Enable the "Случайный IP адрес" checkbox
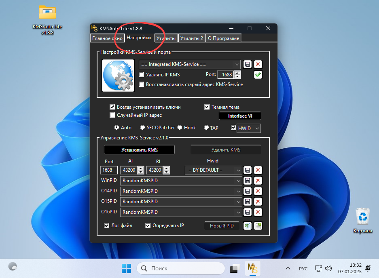The image size is (379, 278). [112, 115]
